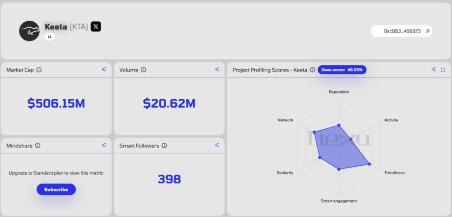Click the Network data point on radar

click(314, 132)
